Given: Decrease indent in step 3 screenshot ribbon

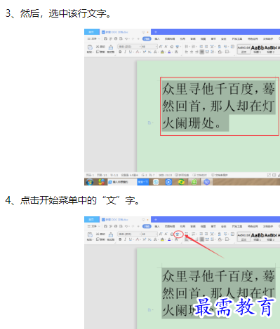Looking at the screenshot, I should click(201, 46).
